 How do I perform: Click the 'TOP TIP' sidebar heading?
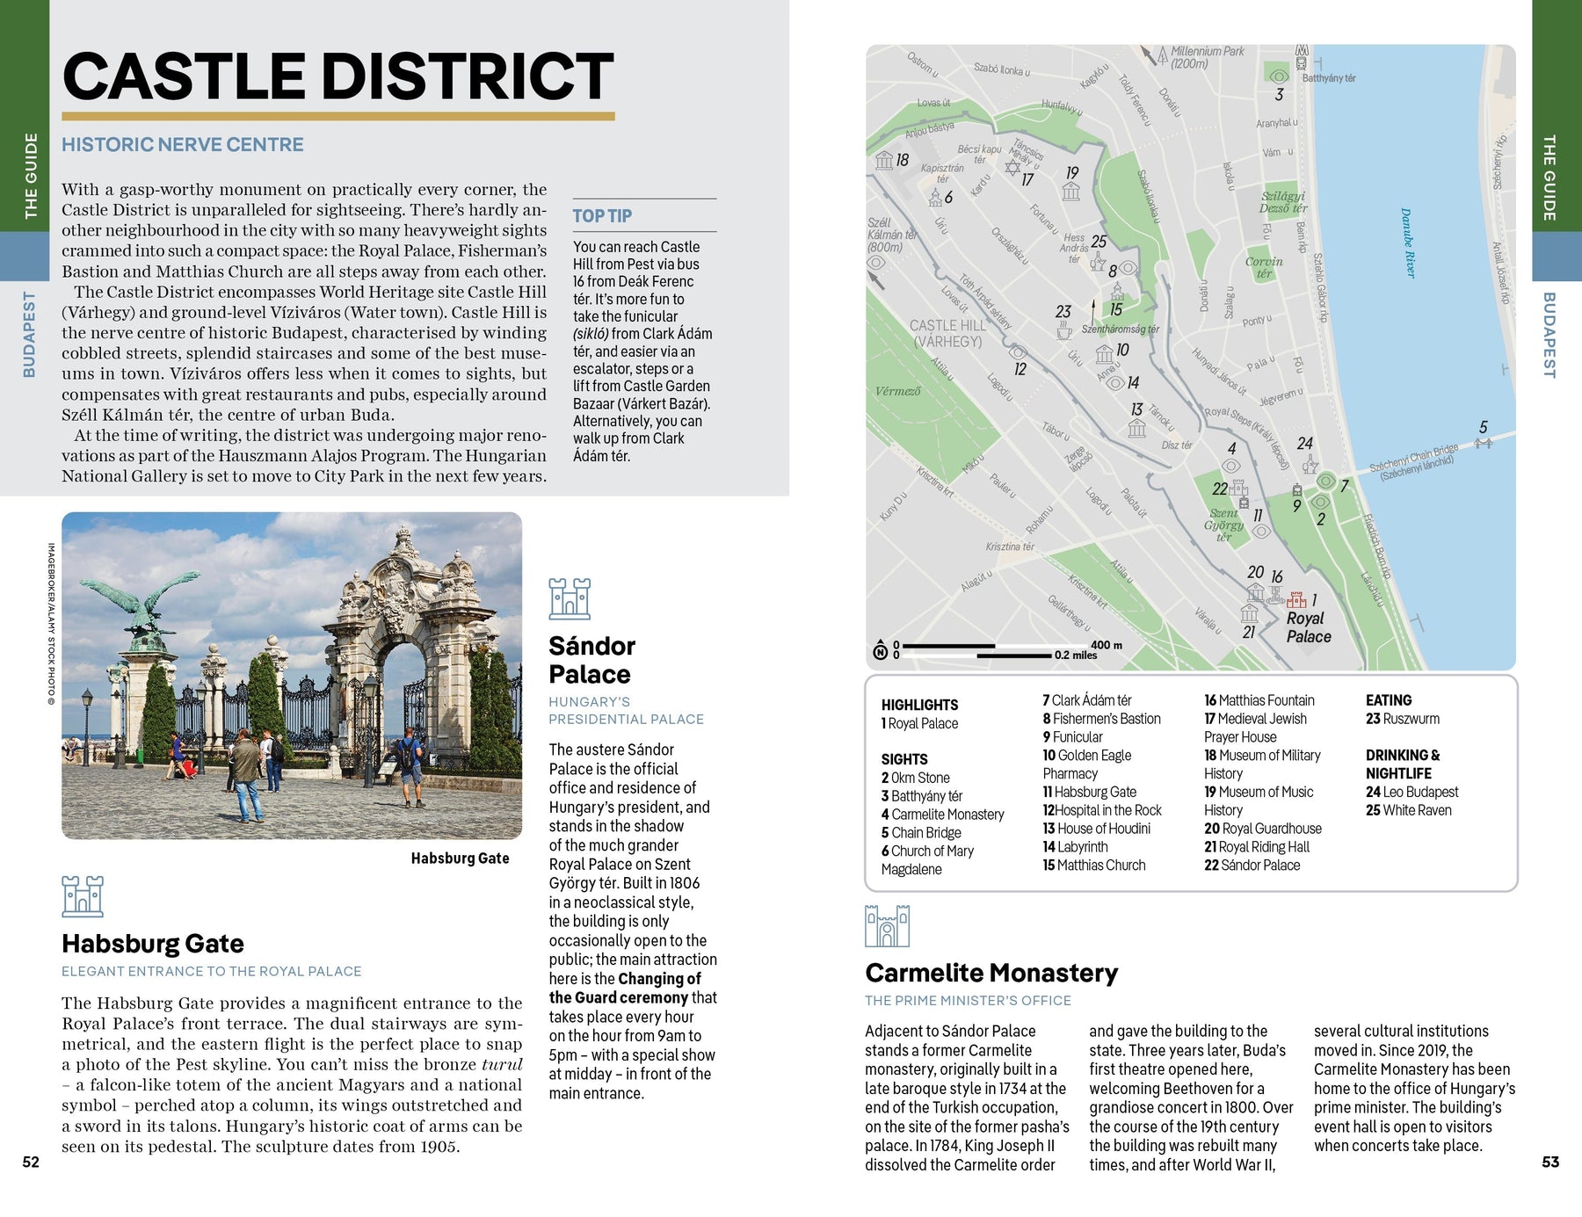[602, 216]
